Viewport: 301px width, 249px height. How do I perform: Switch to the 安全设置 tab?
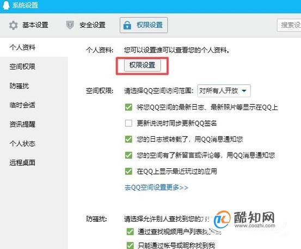86,25
